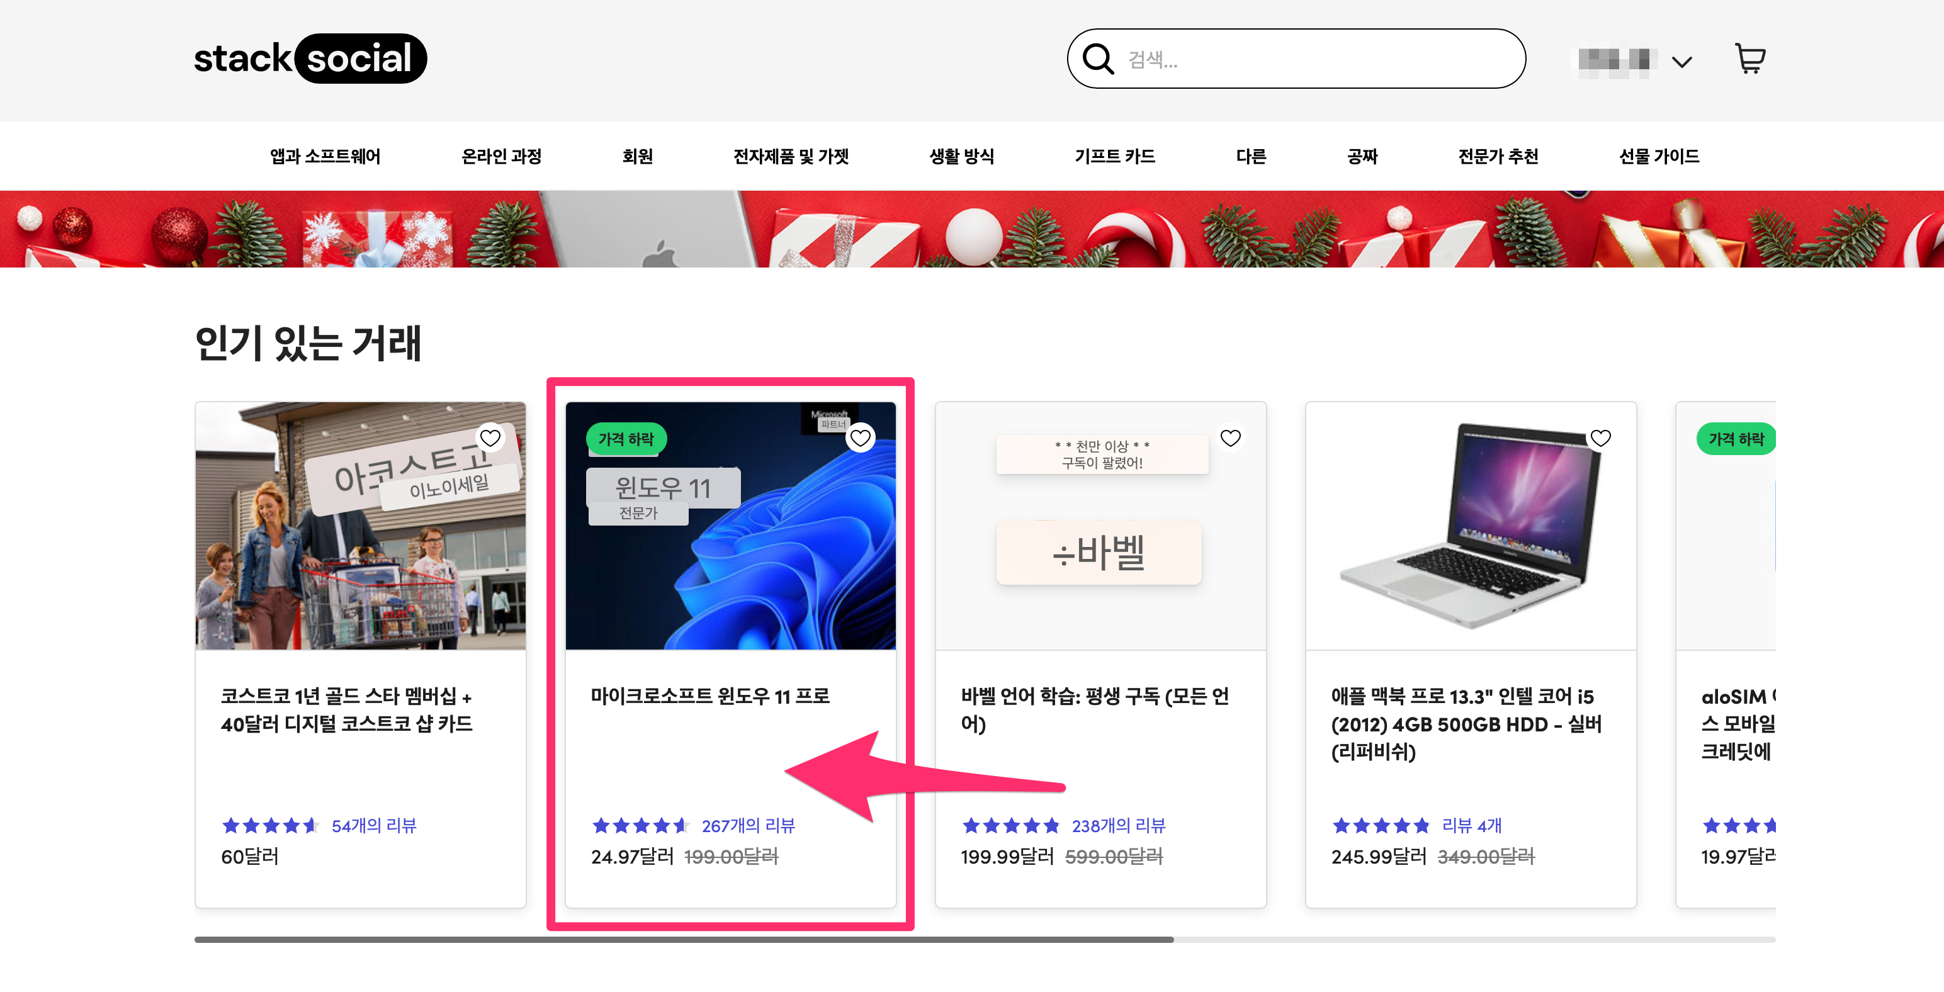Click the 가격 하락 badge on Windows card
This screenshot has width=1944, height=992.
[626, 439]
